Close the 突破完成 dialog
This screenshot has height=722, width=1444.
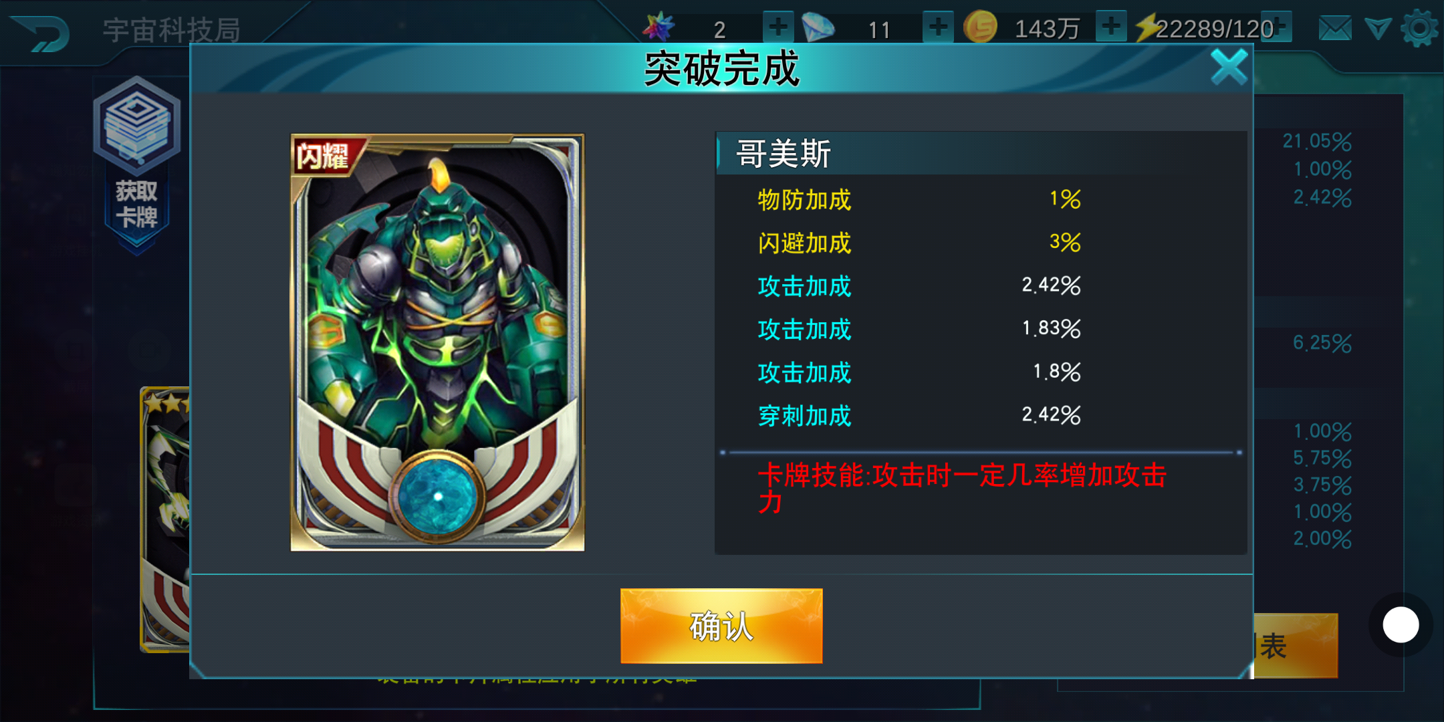[1229, 68]
